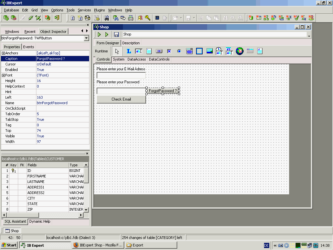333x250 pixels.
Task: Switch to IBExpert Shop Firefox taskbar button
Action: 98,245
